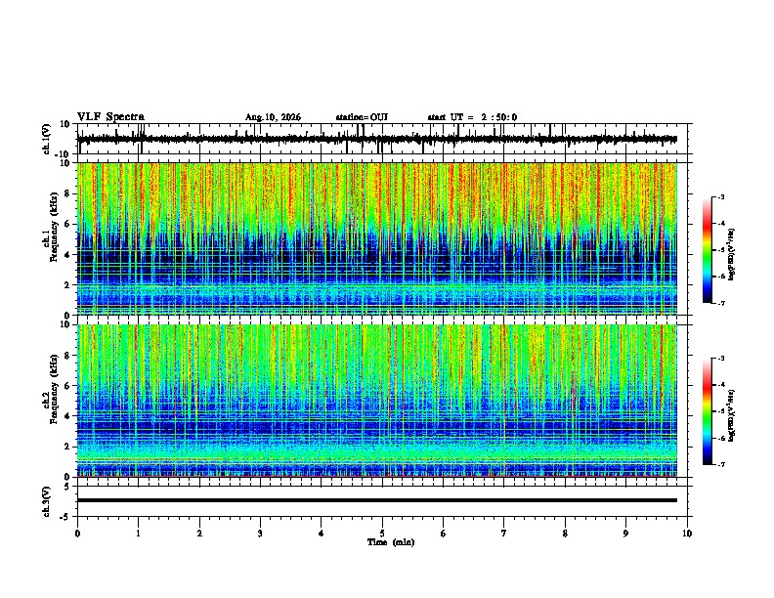
Task: Click time axis tick label "6"
Action: coord(444,534)
